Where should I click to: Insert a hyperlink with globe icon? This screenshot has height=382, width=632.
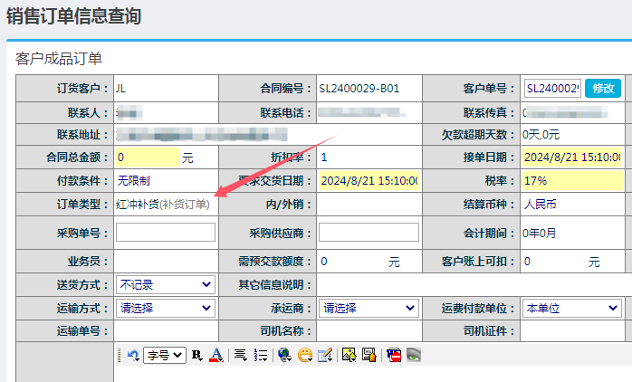point(285,356)
